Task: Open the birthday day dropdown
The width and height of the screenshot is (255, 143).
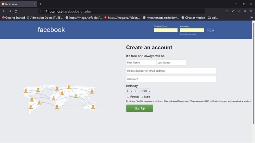Action: tap(129, 91)
